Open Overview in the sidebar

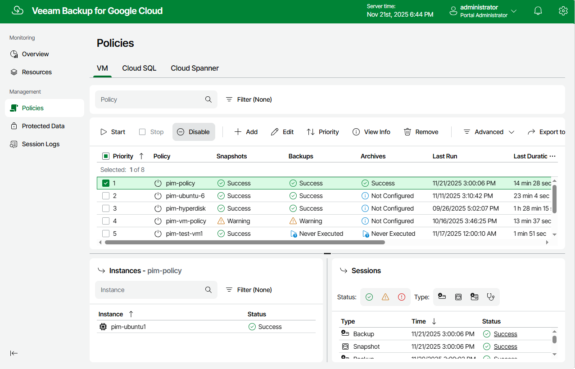(x=45, y=54)
